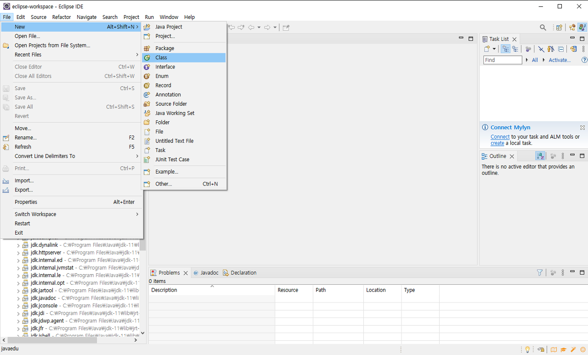Open the Recent Files submenu

[x=71, y=55]
